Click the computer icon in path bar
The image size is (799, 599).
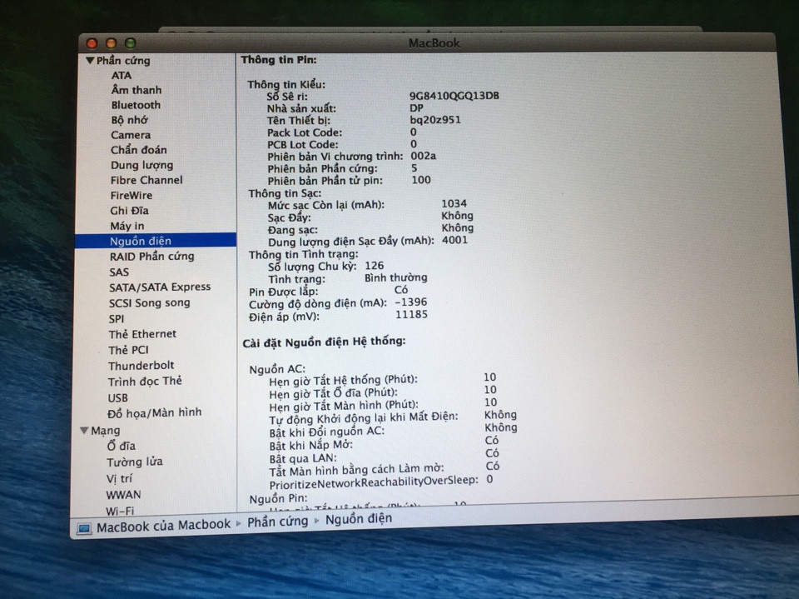pos(84,528)
